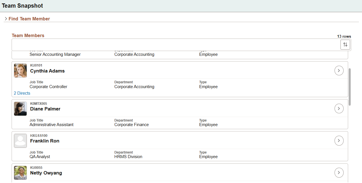Click the Corporate Controller job title
The image size is (362, 183).
pos(48,87)
